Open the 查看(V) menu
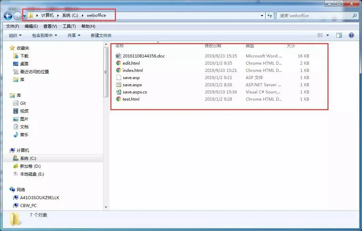 50,26
